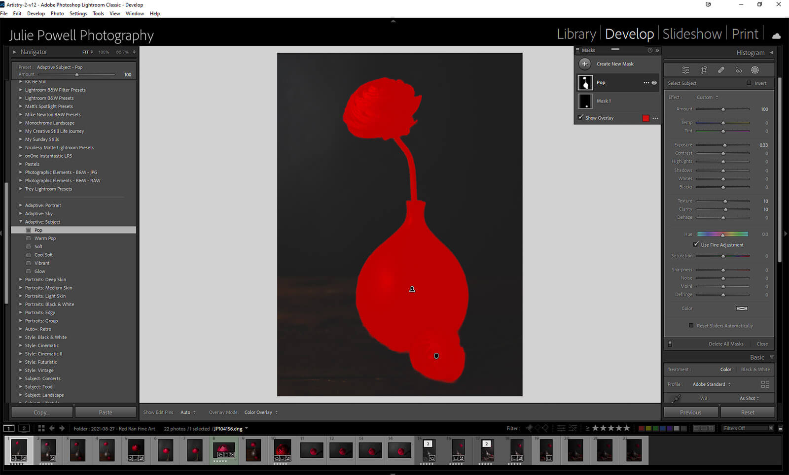This screenshot has height=475, width=789.
Task: Switch to grid view in filmstrip bar
Action: click(41, 429)
